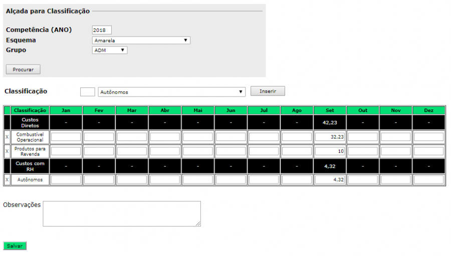Viewport: 451px width, 256px height.
Task: Click the X beside Produtos para Revenda
Action: pyautogui.click(x=7, y=151)
